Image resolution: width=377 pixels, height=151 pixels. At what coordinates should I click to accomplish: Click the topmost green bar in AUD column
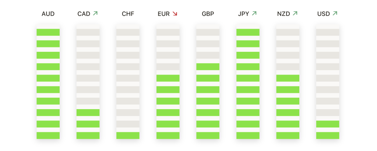tap(48, 32)
